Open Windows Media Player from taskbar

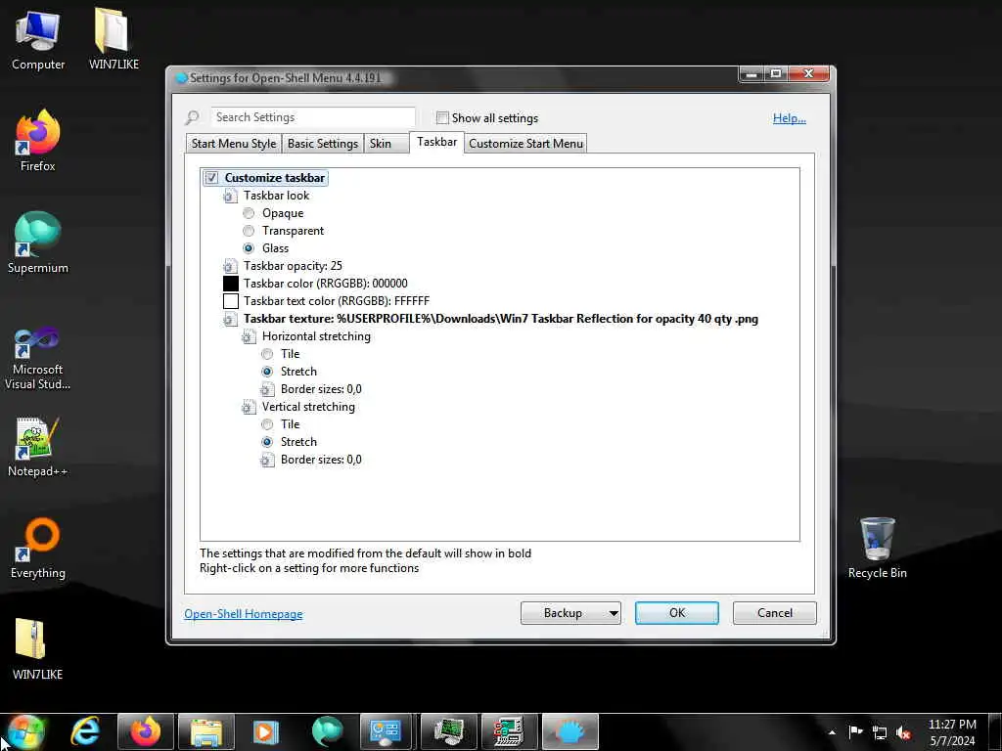(x=266, y=731)
